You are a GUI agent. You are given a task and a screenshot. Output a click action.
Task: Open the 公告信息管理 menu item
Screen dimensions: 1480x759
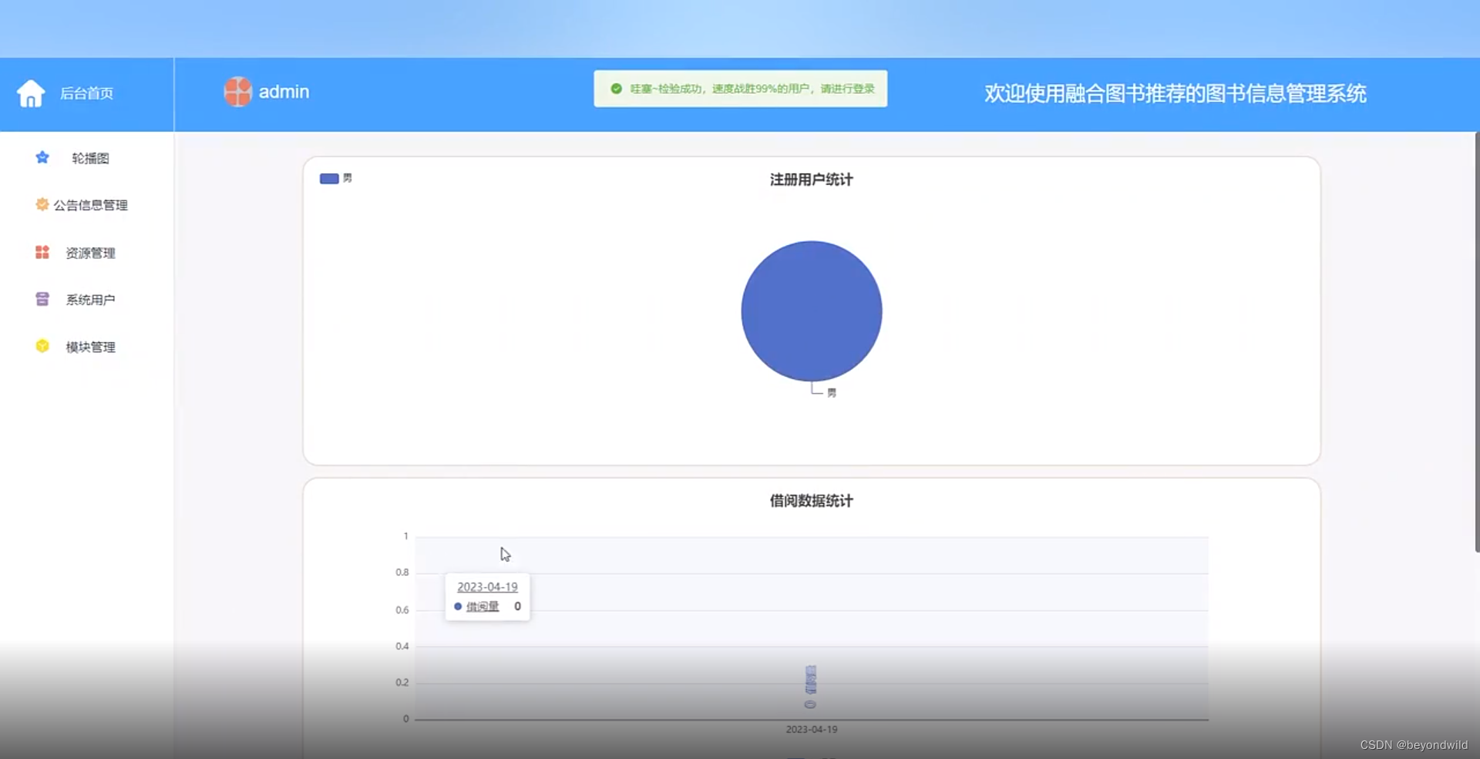[90, 204]
